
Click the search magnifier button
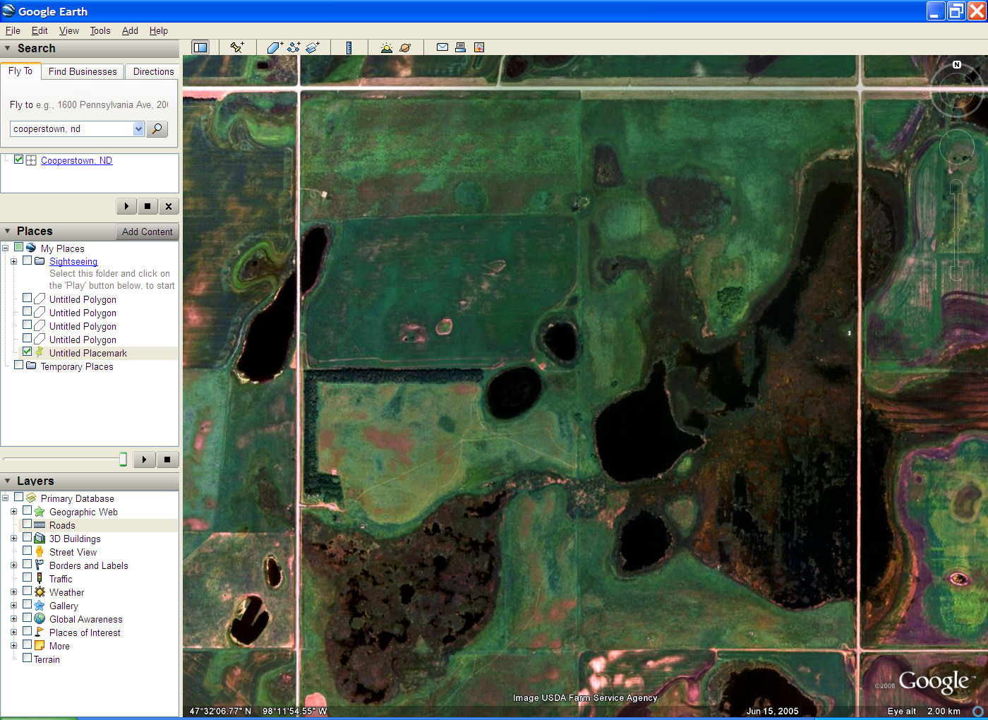pyautogui.click(x=157, y=129)
